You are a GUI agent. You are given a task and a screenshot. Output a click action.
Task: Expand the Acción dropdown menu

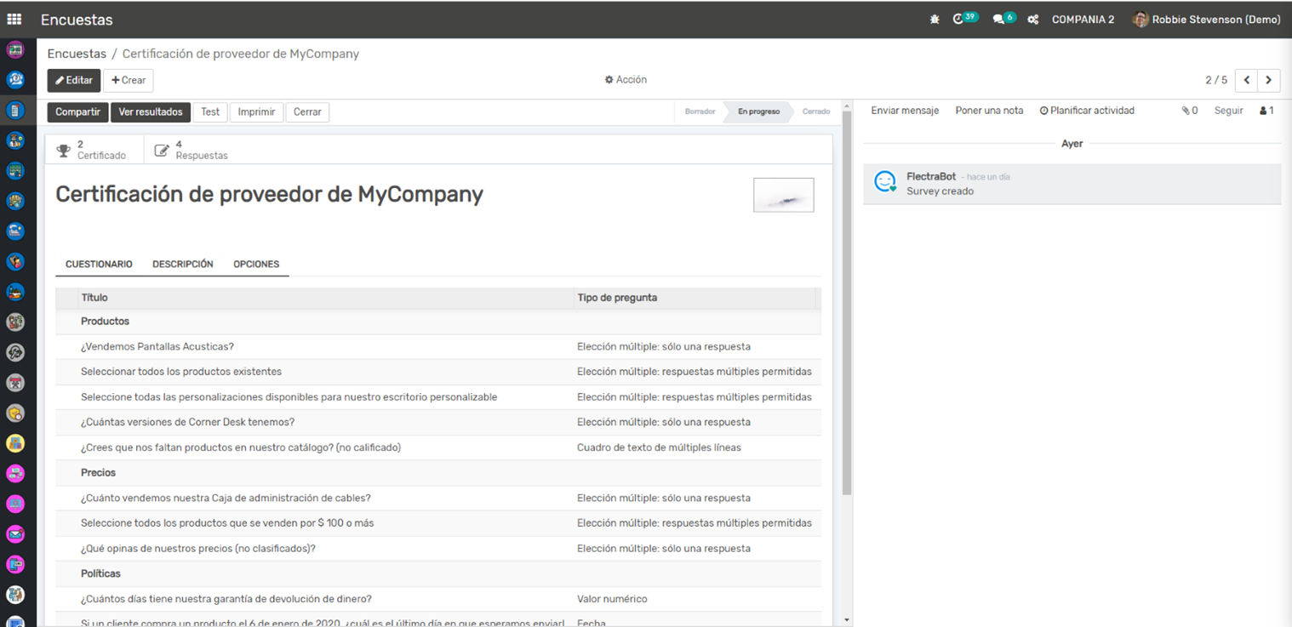(626, 80)
